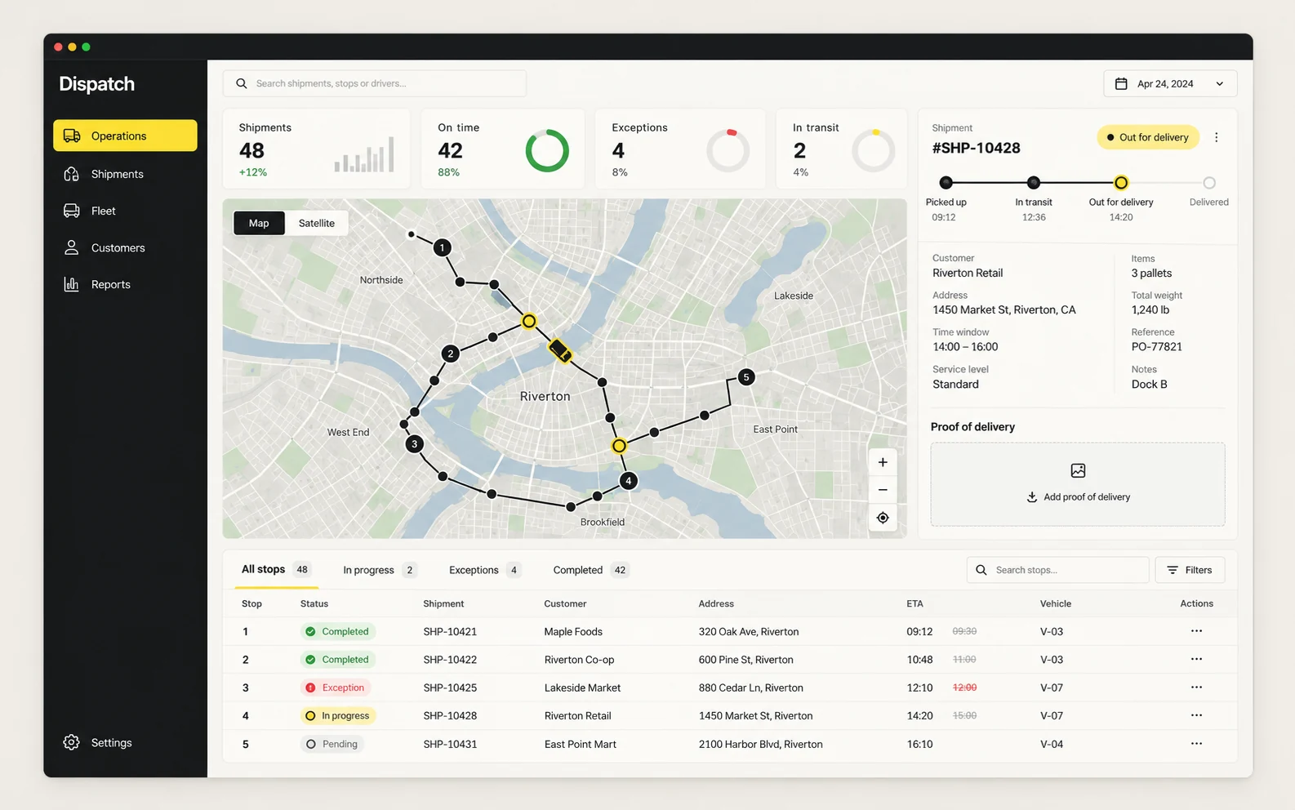Click the Delivered step on shipment timeline
The height and width of the screenshot is (810, 1295).
1209,183
